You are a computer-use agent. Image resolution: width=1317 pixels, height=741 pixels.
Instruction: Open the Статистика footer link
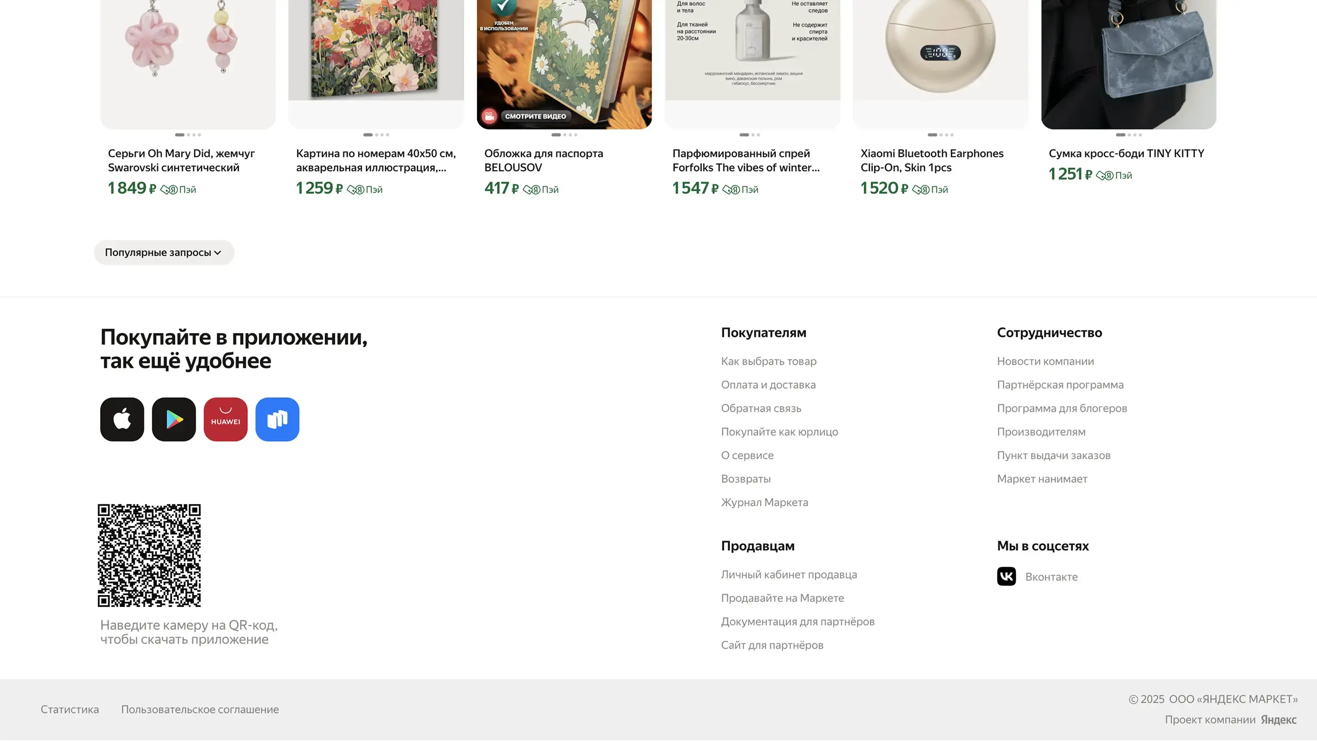[x=70, y=709]
